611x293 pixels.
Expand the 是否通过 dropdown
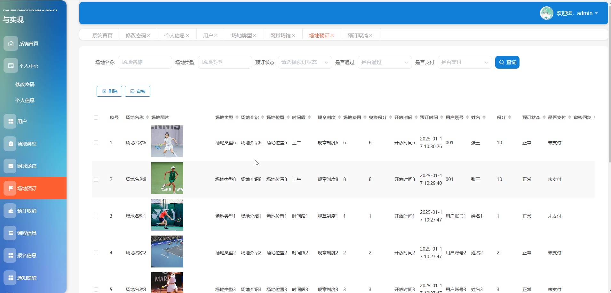pos(385,62)
